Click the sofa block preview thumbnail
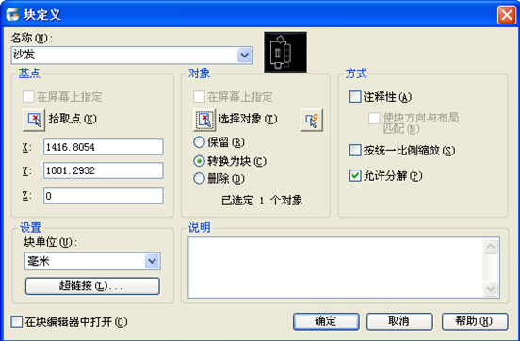 click(x=285, y=52)
